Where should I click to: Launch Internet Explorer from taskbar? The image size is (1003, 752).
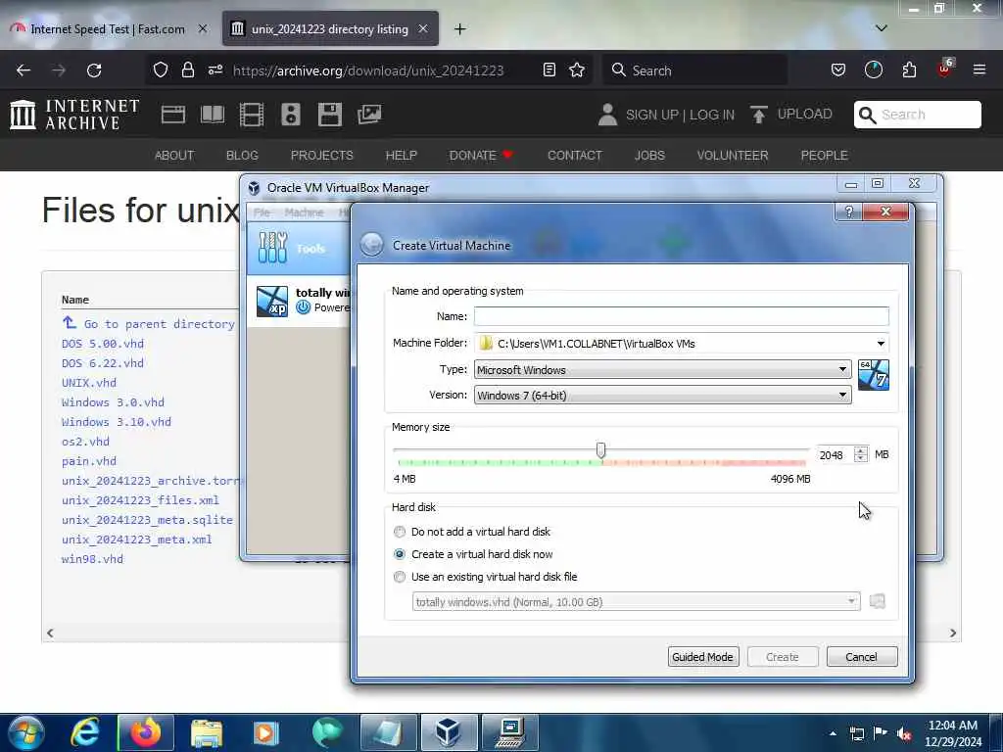point(85,732)
